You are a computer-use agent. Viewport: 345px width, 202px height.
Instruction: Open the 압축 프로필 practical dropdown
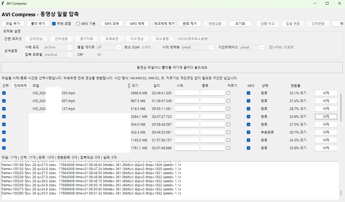[x=58, y=54]
